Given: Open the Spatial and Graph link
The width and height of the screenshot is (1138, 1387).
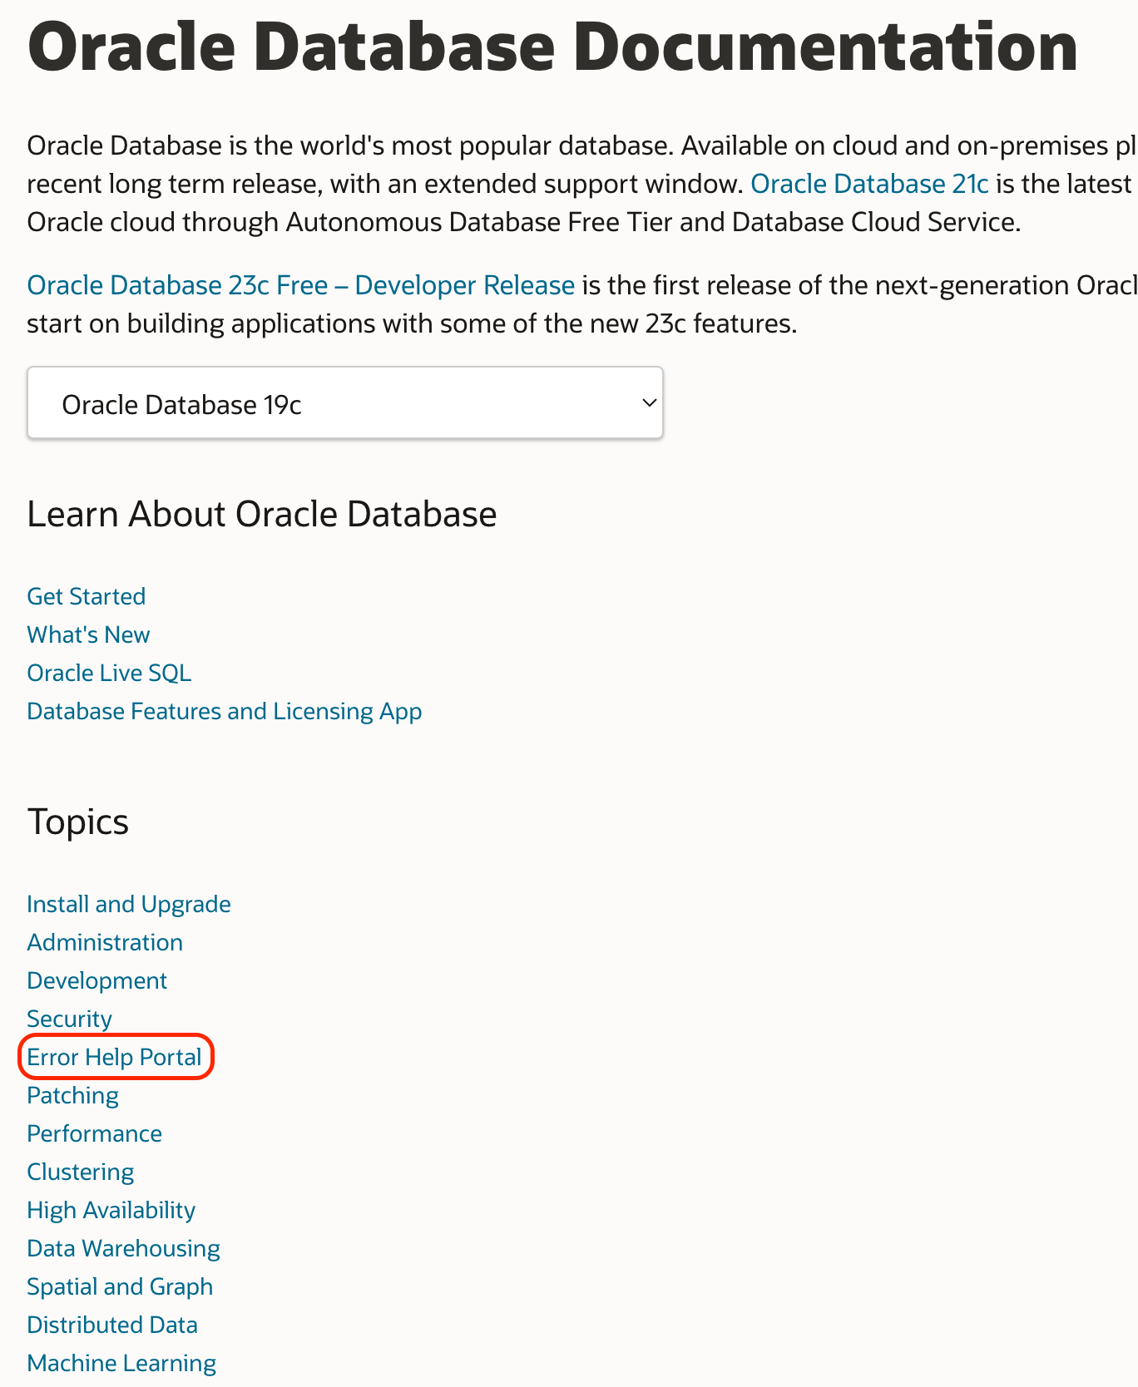Looking at the screenshot, I should click(120, 1286).
